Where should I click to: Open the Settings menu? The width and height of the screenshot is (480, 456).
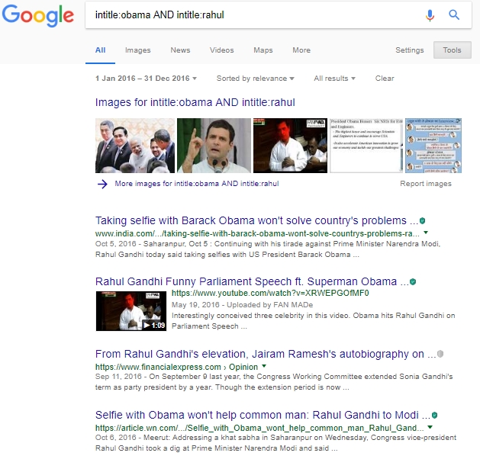pyautogui.click(x=409, y=50)
